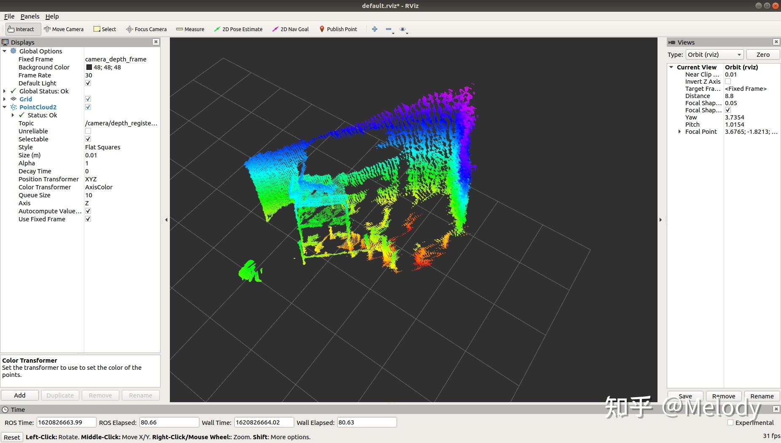Open the view Type dropdown
This screenshot has height=443, width=781.
[714, 55]
